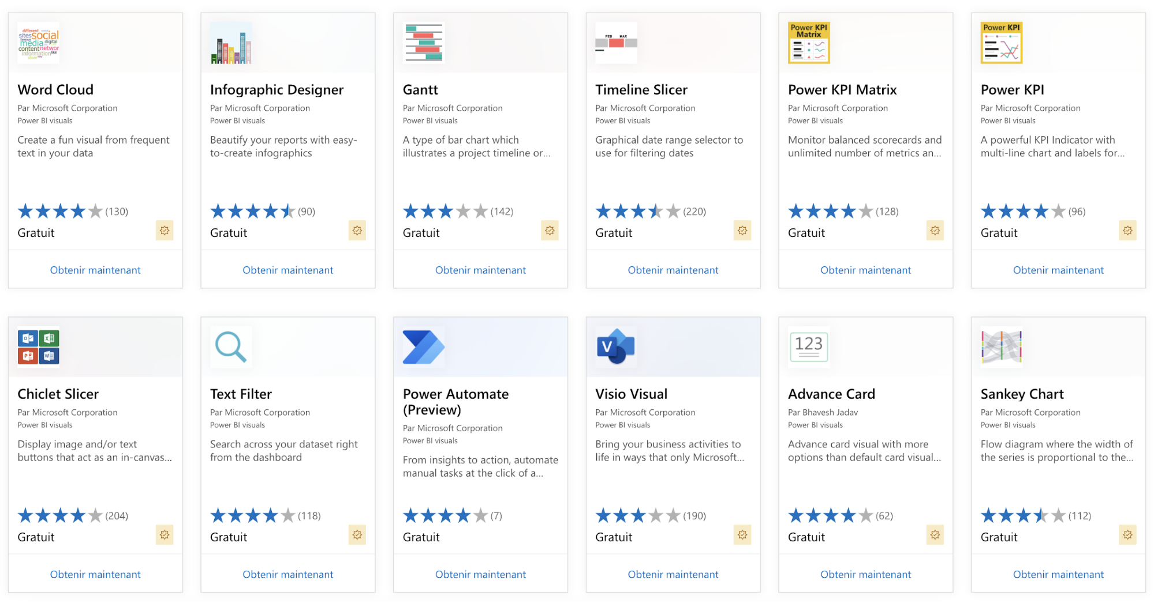1154x603 pixels.
Task: Open the Timeline Slicer title
Action: click(x=641, y=90)
